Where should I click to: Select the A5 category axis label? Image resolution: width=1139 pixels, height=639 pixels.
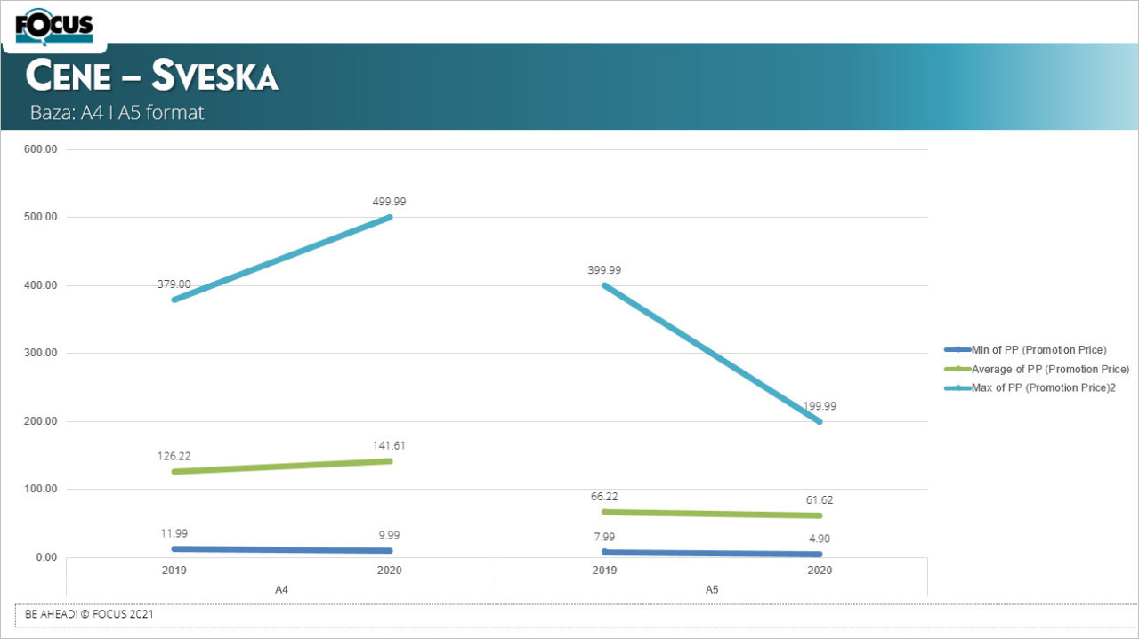pyautogui.click(x=712, y=589)
